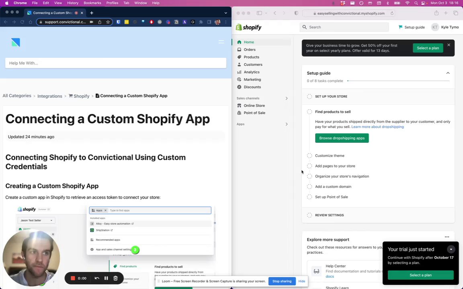463x289 pixels.
Task: Click the Convictional logo on the support page
Action: click(x=16, y=42)
